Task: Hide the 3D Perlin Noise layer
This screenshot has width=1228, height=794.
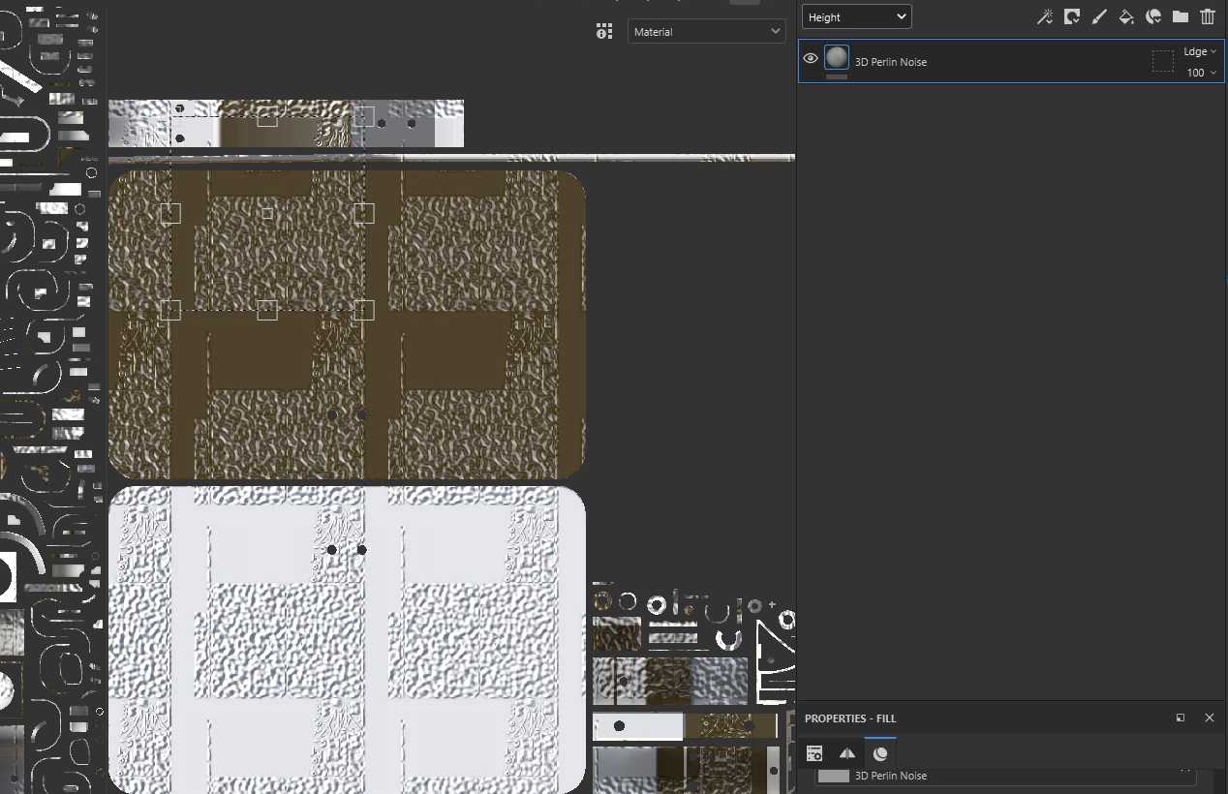Action: coord(811,59)
